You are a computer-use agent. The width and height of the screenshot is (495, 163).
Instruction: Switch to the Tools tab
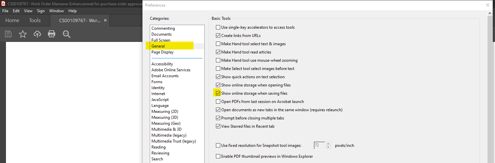point(35,20)
